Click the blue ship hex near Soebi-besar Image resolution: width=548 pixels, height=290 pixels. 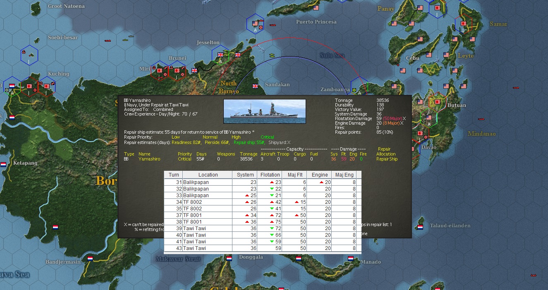point(29,55)
